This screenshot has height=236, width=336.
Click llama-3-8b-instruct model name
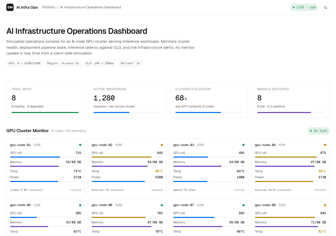pos(26,190)
